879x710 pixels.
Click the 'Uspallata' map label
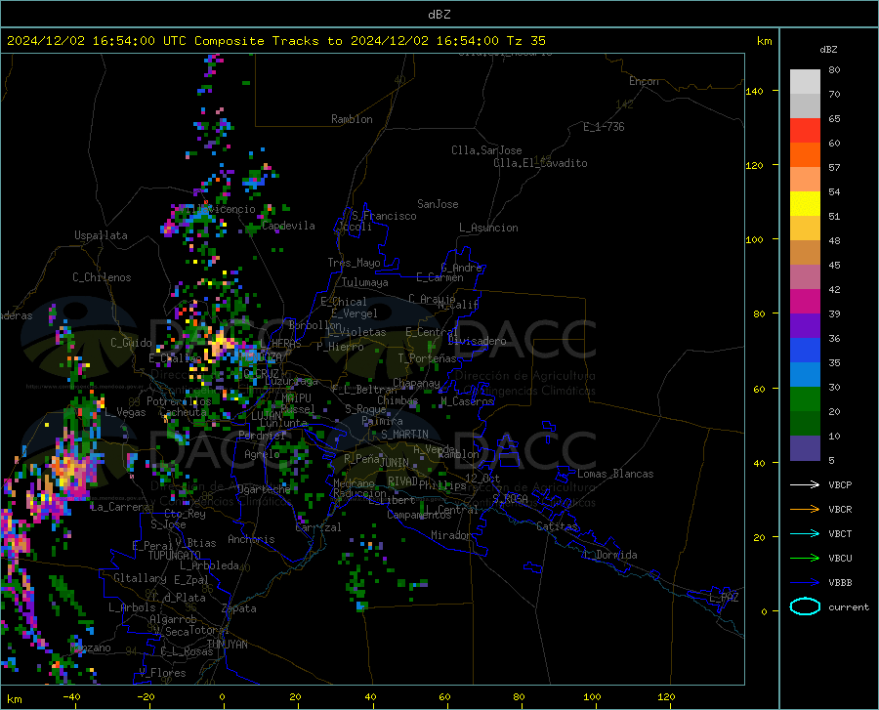point(101,235)
